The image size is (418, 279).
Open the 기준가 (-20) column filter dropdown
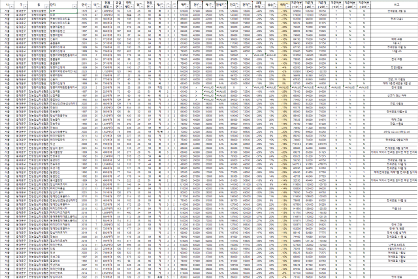coord(313,6)
